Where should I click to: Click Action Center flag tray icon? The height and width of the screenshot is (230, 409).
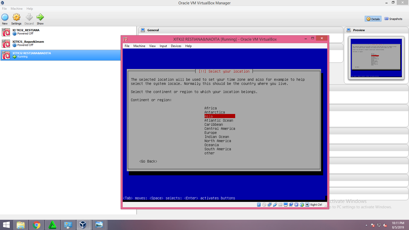pos(373,225)
